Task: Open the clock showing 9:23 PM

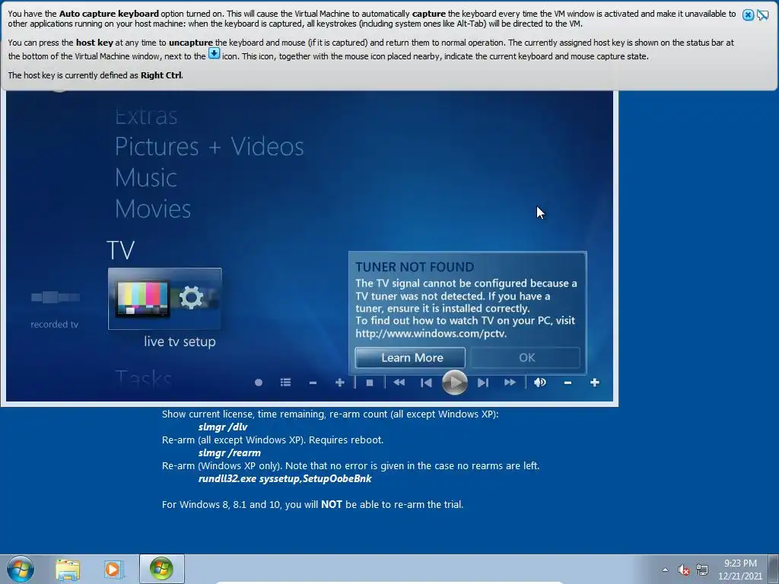Action: 740,570
